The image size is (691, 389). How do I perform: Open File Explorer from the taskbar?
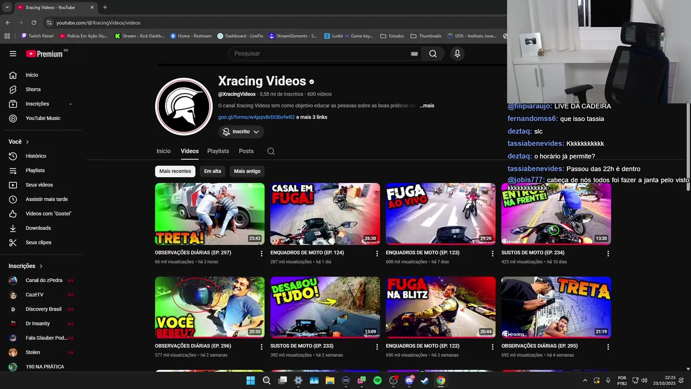(330, 380)
